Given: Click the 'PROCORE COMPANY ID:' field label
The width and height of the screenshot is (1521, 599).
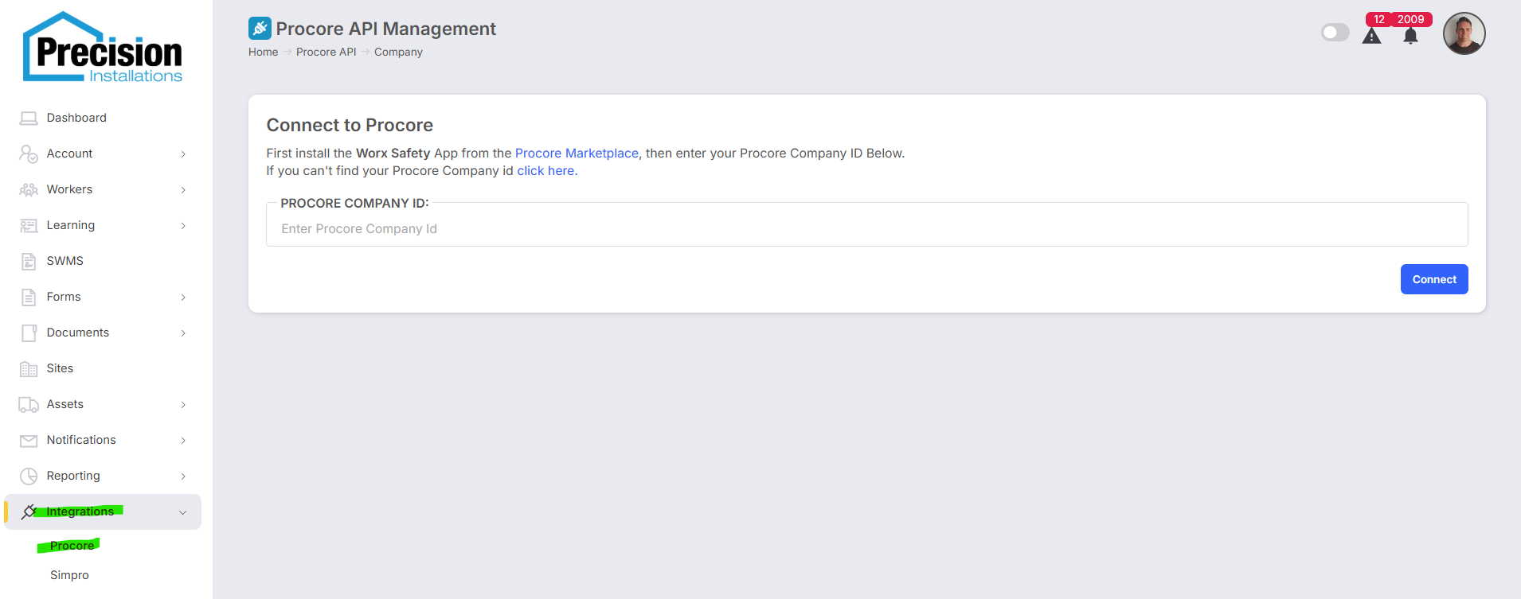Looking at the screenshot, I should pos(354,203).
